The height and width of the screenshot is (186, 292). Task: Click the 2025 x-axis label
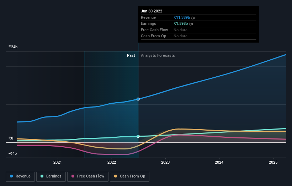[273, 162]
